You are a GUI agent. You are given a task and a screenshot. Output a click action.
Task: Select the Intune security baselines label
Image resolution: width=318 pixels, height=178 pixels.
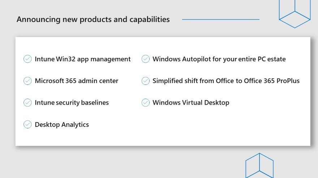(x=72, y=103)
